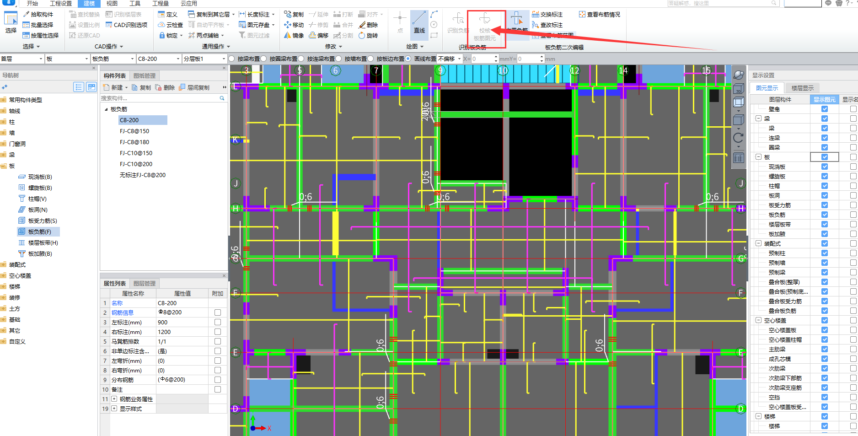Viewport: 858px width, 436px height.
Task: Toggle 显示图元 checkbox for 连梁
Action: 825,138
